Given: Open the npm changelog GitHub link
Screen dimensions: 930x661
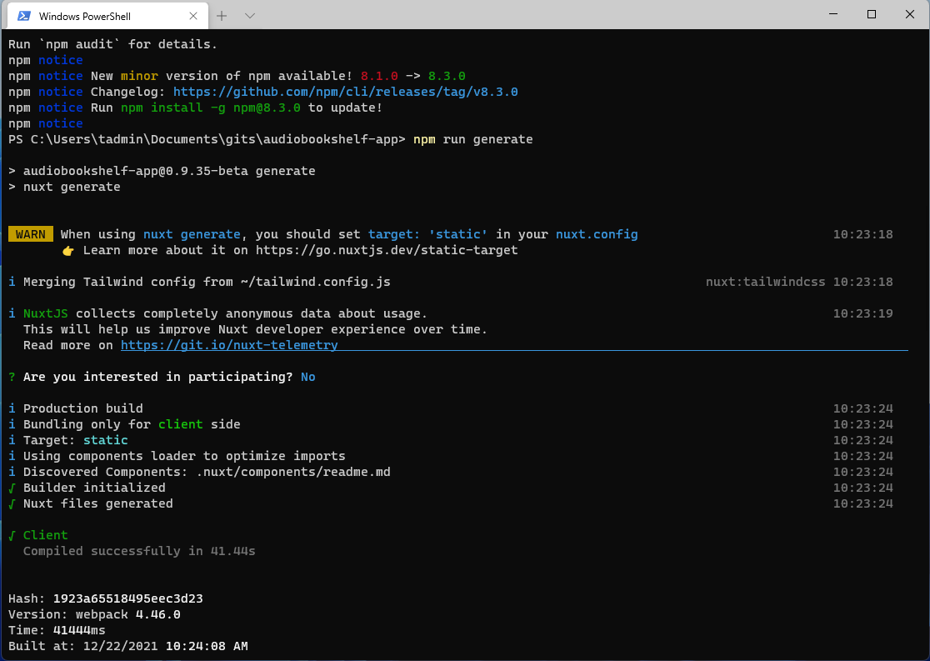Looking at the screenshot, I should point(345,92).
